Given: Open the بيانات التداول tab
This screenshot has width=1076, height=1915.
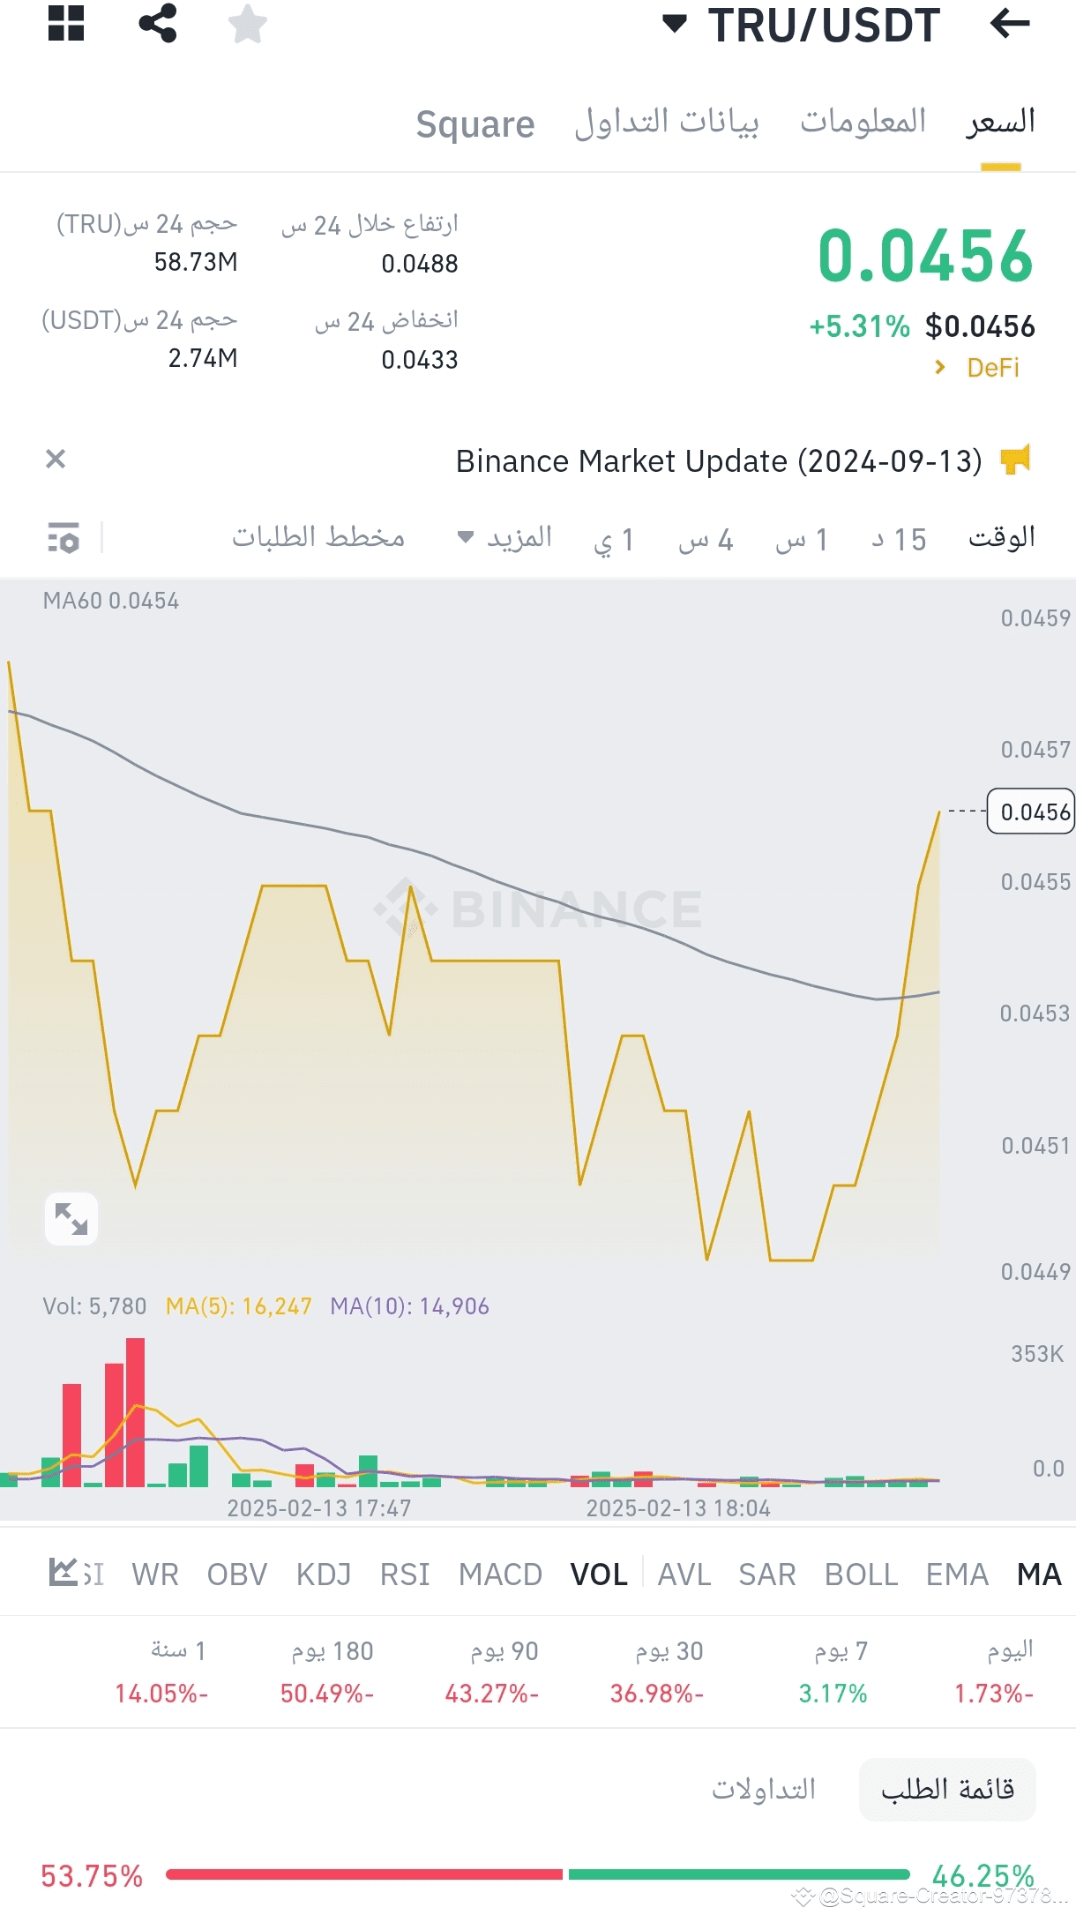Looking at the screenshot, I should [662, 123].
